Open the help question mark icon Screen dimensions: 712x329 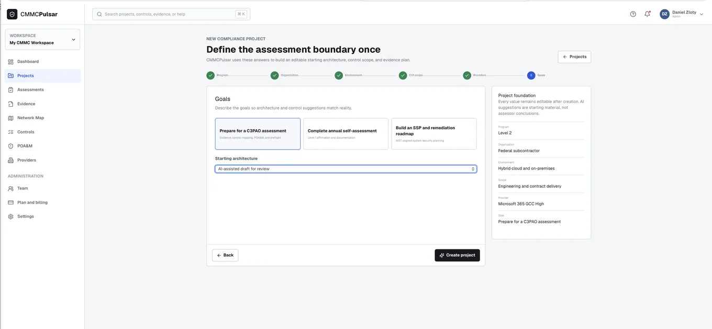(633, 14)
